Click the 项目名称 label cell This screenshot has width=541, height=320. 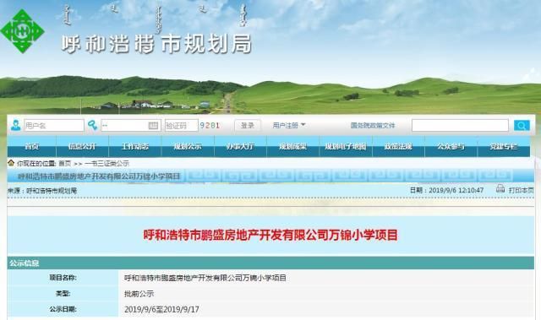click(63, 278)
